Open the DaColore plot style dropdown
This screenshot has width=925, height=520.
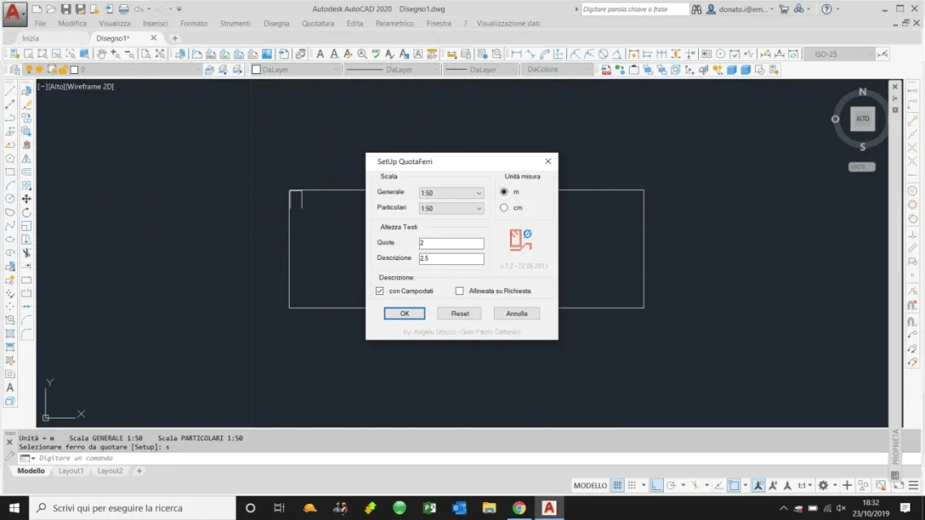(557, 70)
